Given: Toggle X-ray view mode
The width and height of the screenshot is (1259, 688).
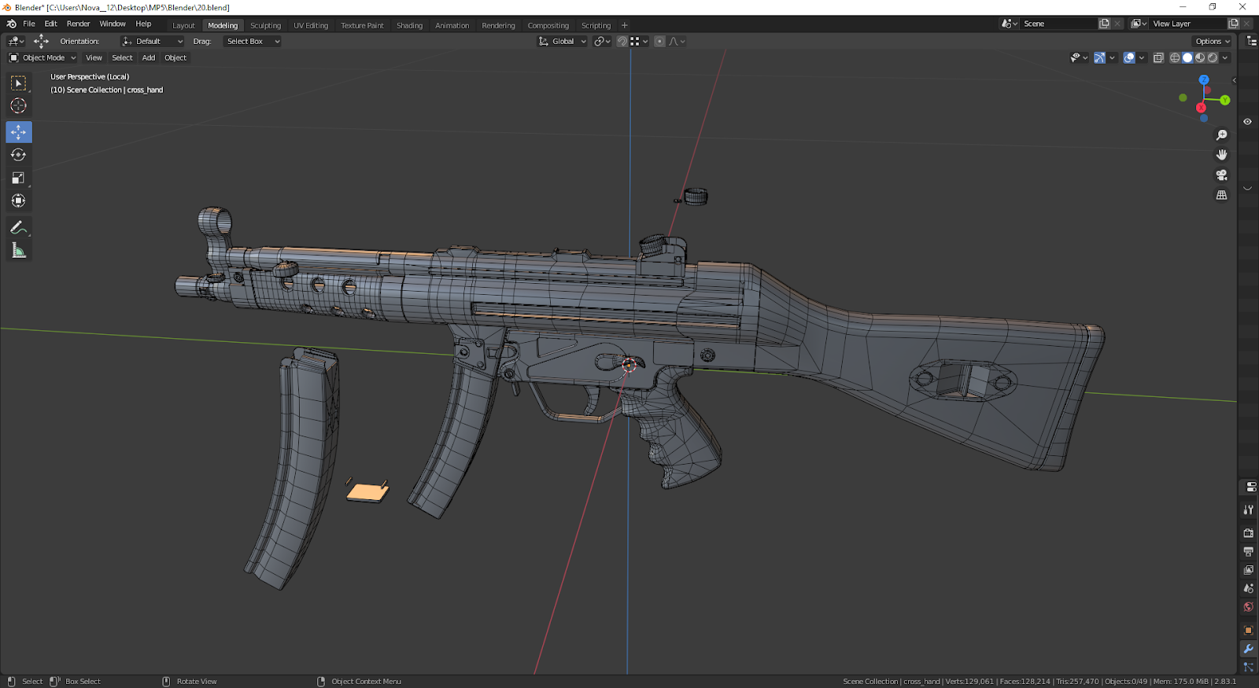Looking at the screenshot, I should tap(1157, 58).
